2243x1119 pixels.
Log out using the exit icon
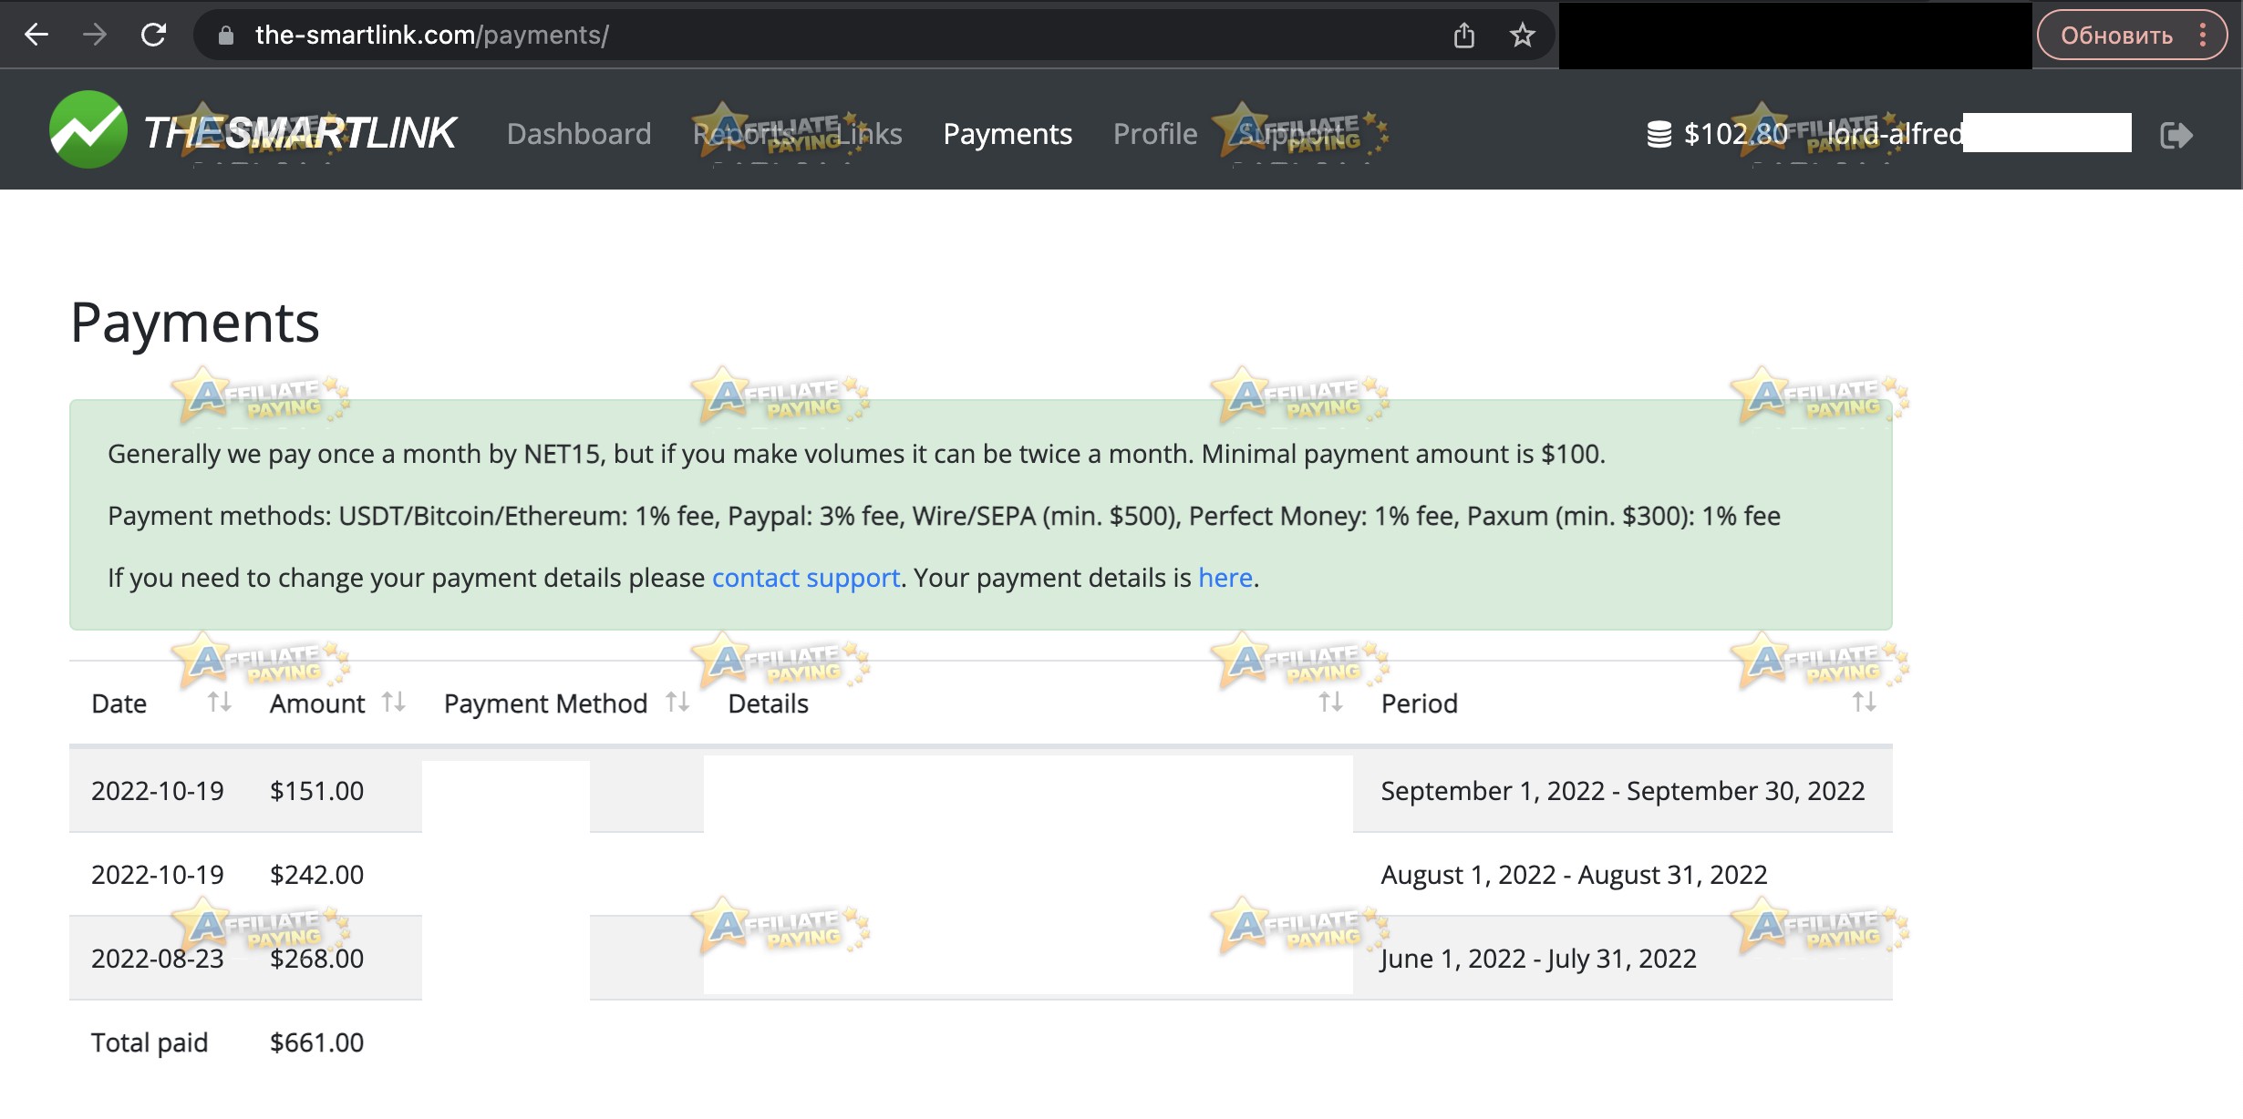pyautogui.click(x=2176, y=135)
